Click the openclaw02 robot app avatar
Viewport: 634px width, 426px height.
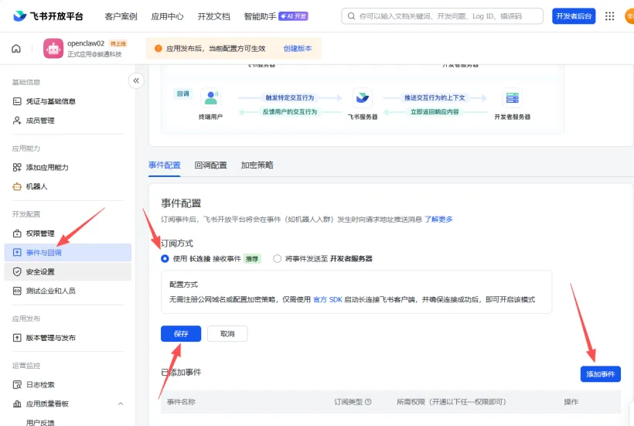point(53,49)
